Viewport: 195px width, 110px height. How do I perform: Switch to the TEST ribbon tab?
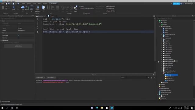tap(34, 4)
